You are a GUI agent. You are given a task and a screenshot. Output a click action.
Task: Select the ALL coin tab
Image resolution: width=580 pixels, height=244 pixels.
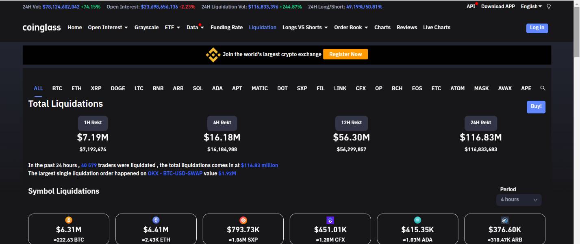click(x=38, y=88)
